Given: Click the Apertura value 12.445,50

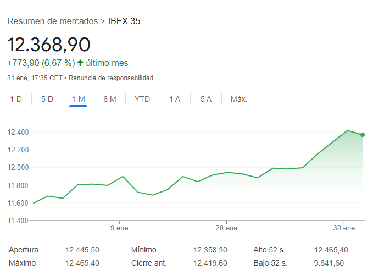Looking at the screenshot, I should click(82, 250).
